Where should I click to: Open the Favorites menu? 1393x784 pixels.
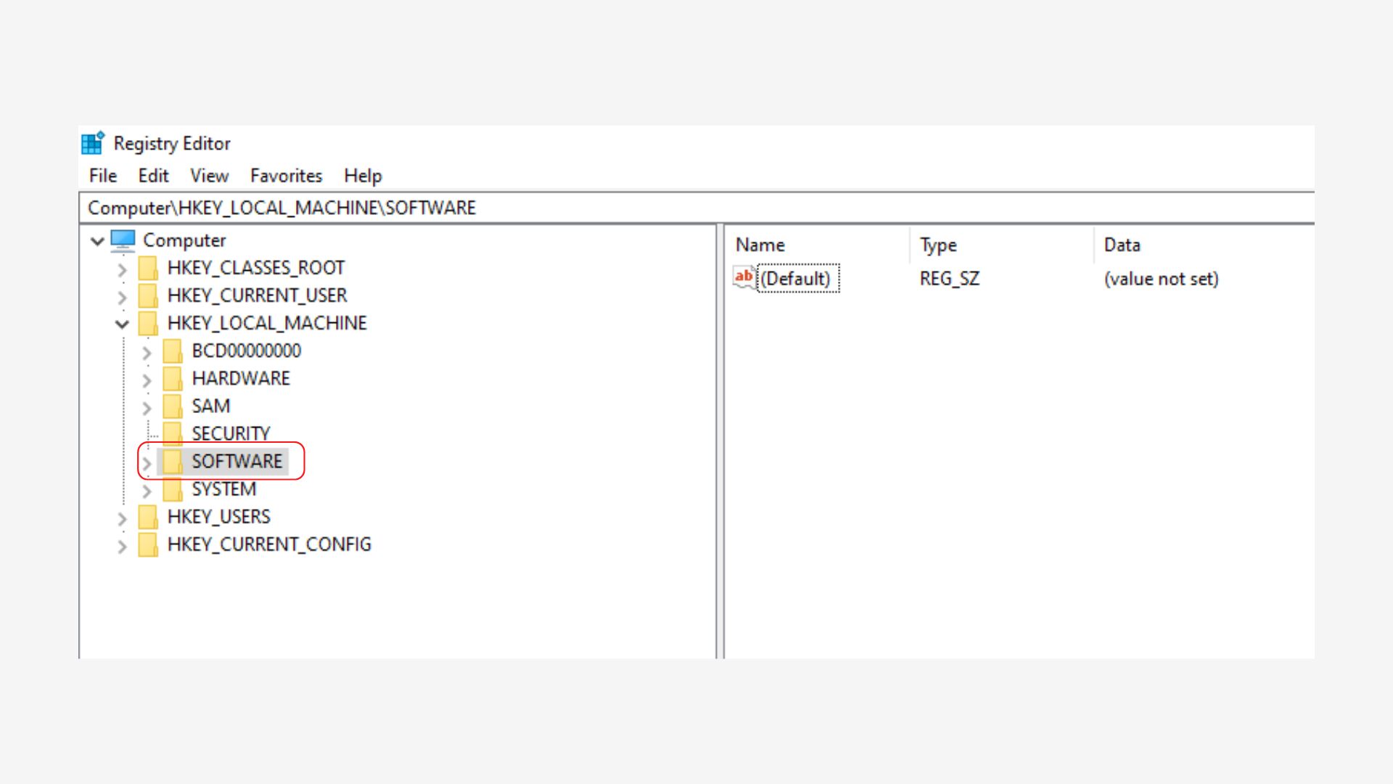(x=286, y=176)
